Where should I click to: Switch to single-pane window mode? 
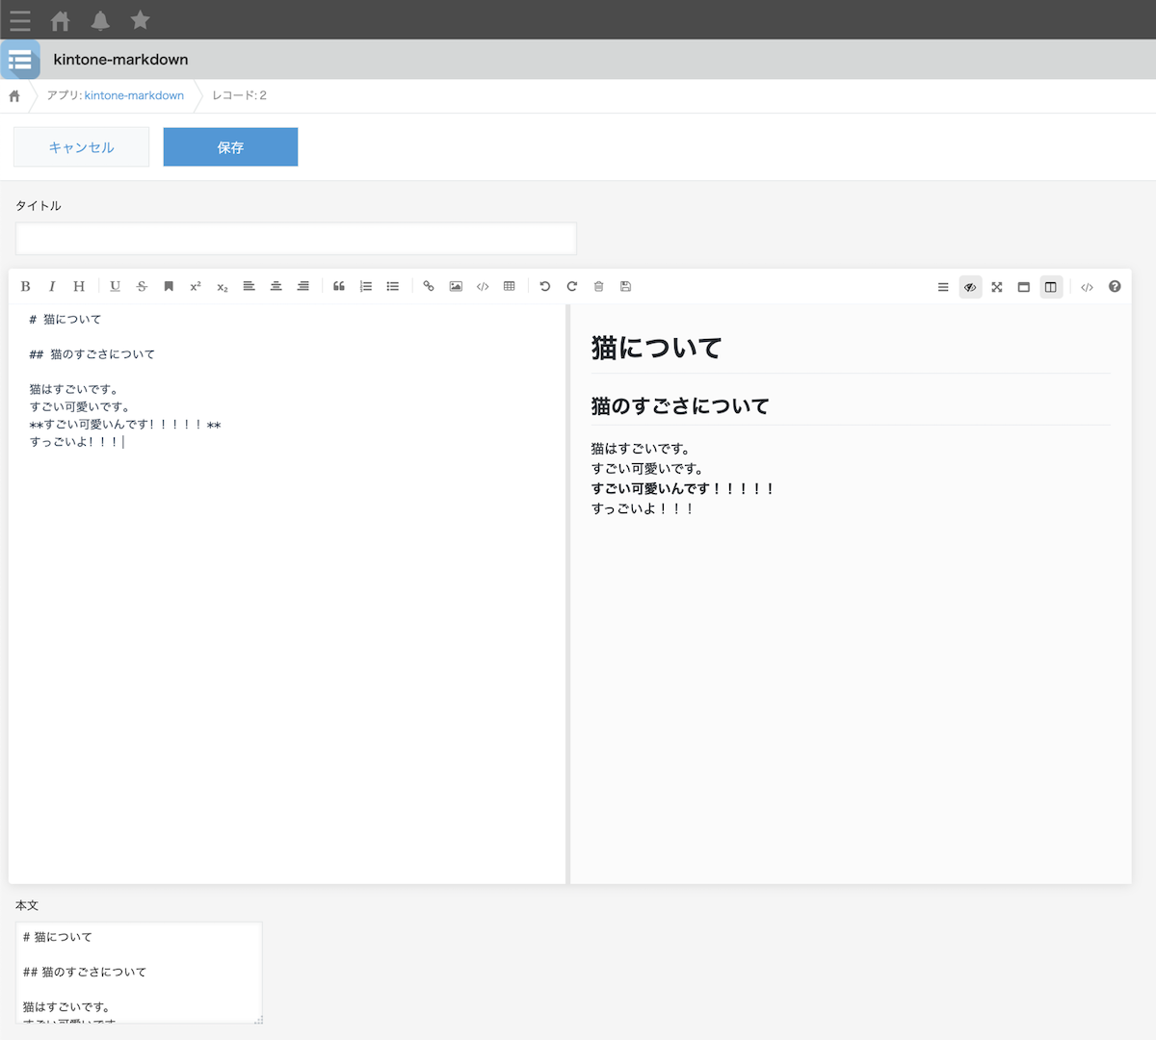click(1024, 287)
